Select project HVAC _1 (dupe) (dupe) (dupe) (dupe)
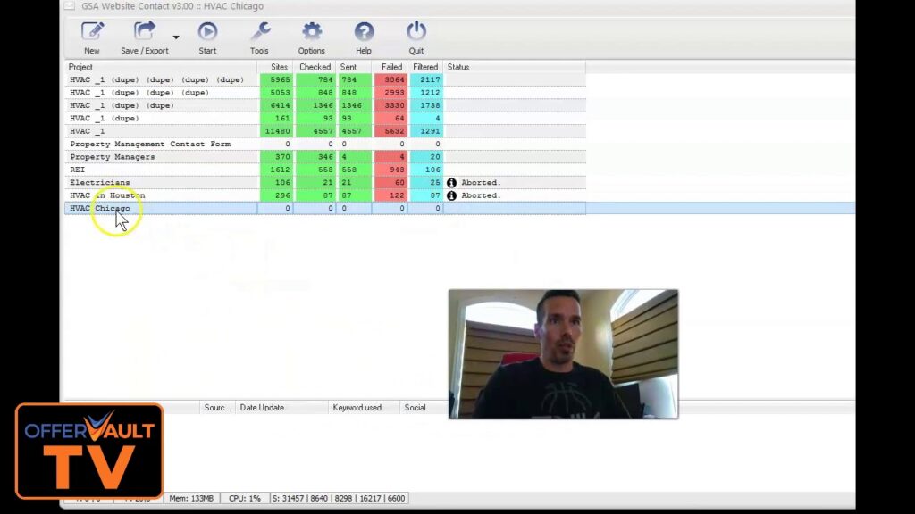Screen dimensions: 915x514 (156, 79)
